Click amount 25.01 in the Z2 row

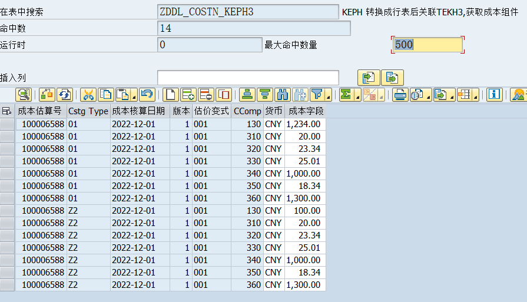305,248
